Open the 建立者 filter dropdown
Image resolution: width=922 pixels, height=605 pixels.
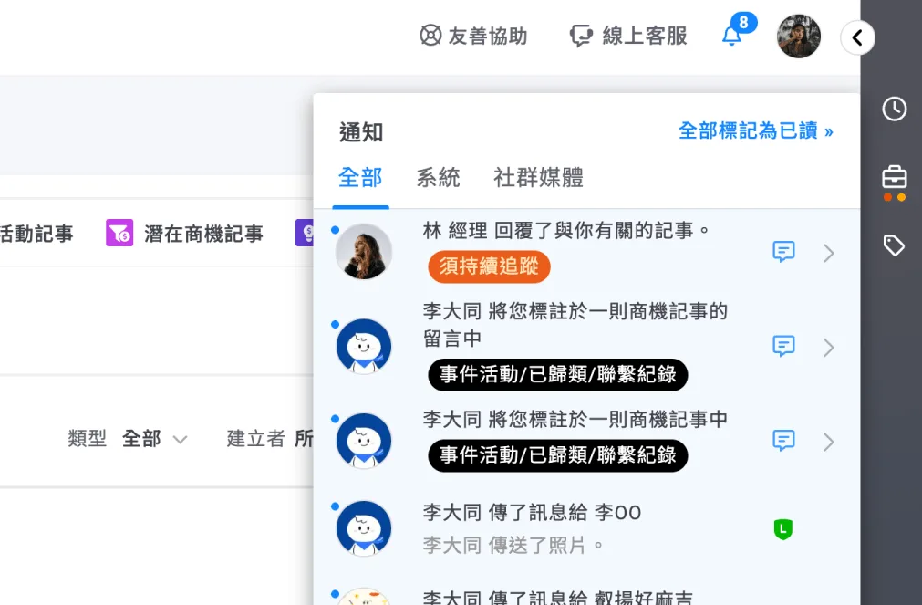(x=271, y=438)
